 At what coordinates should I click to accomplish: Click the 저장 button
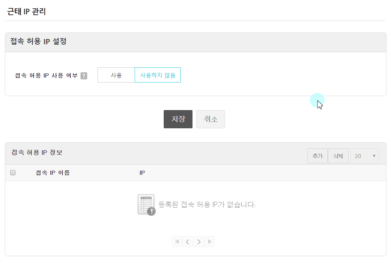[178, 119]
